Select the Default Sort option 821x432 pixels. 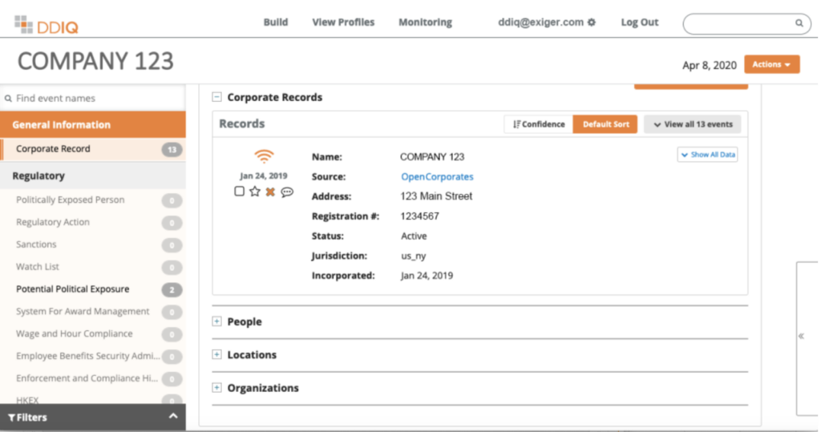tap(605, 124)
